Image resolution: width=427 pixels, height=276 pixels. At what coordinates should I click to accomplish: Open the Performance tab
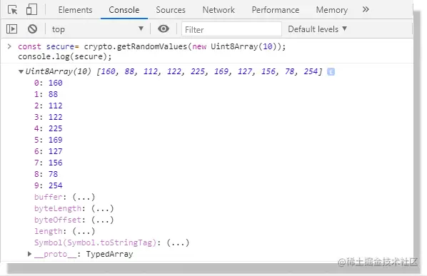[x=276, y=10]
